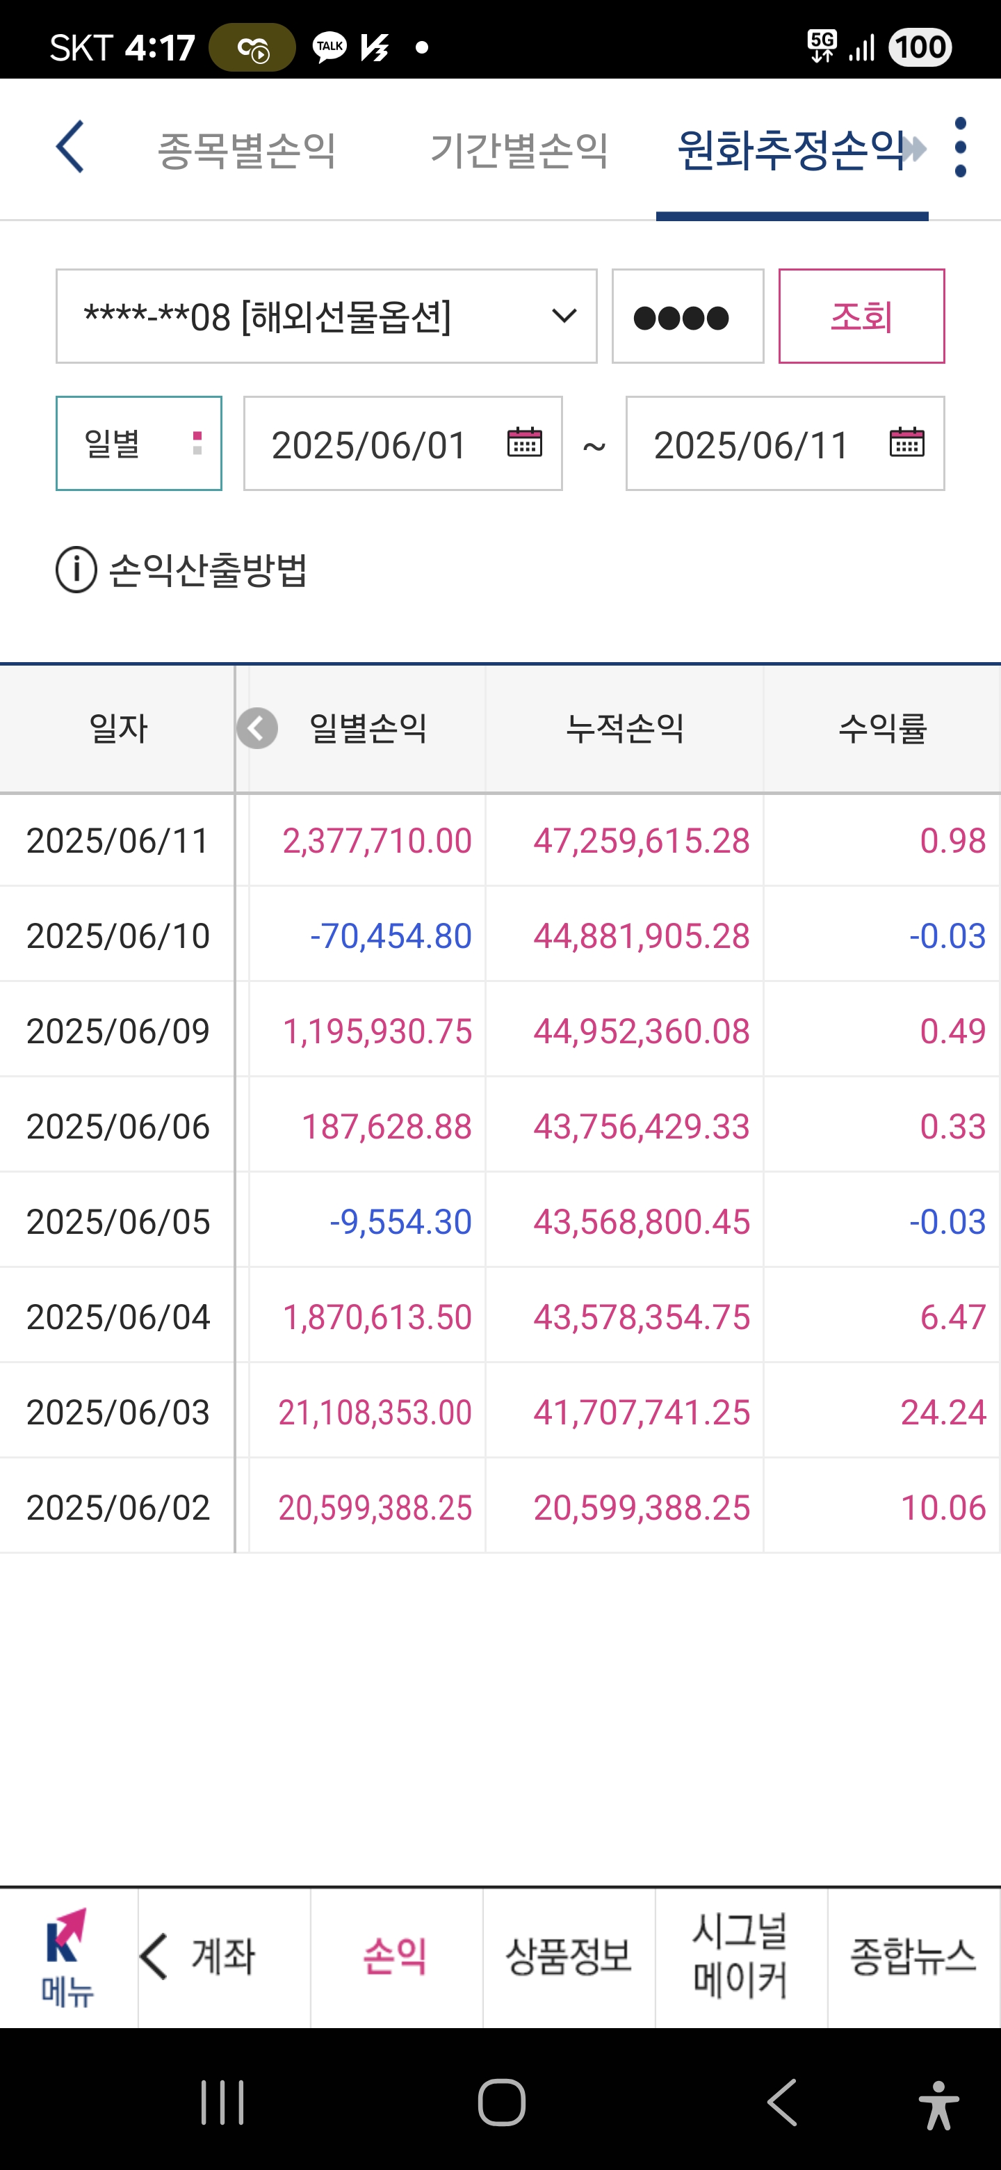
Task: Open the 상품정보 bottom navigation tab
Action: (x=569, y=1957)
